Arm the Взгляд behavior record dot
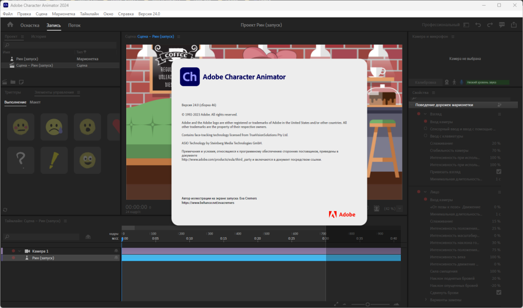This screenshot has width=523, height=308. (x=419, y=114)
